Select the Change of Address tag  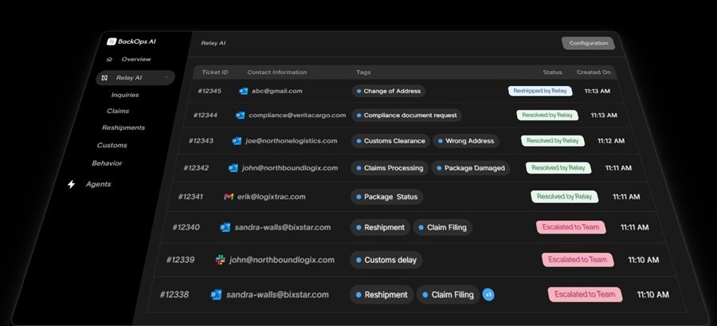click(389, 91)
